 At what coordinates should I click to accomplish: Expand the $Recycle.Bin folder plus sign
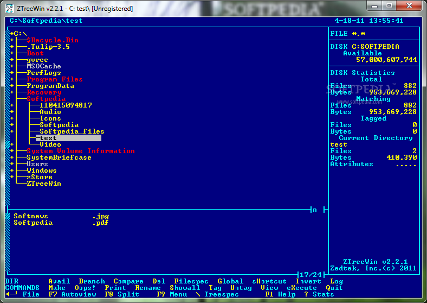12,40
